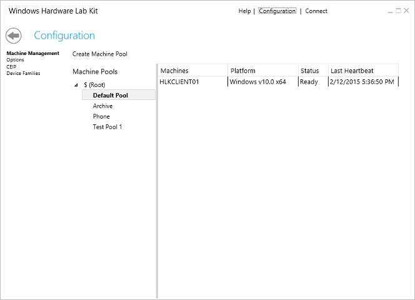Sort by the Platform column header
Viewport: 415px width, 300px height.
[263, 71]
